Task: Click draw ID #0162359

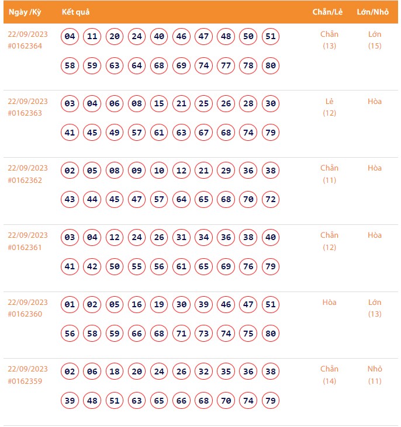Action: pos(25,381)
